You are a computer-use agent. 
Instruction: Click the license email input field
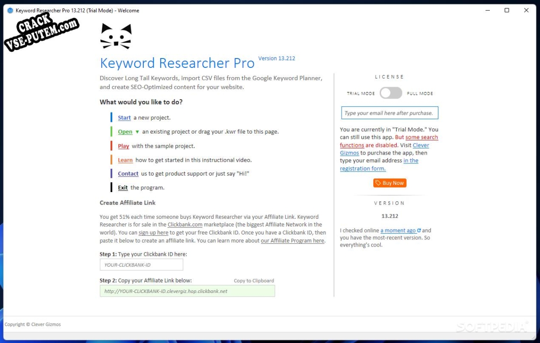390,113
